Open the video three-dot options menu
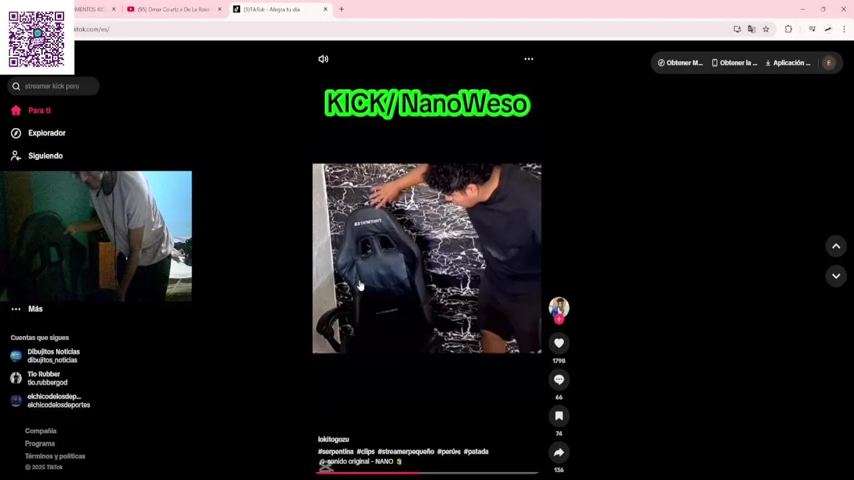854x480 pixels. click(x=528, y=59)
